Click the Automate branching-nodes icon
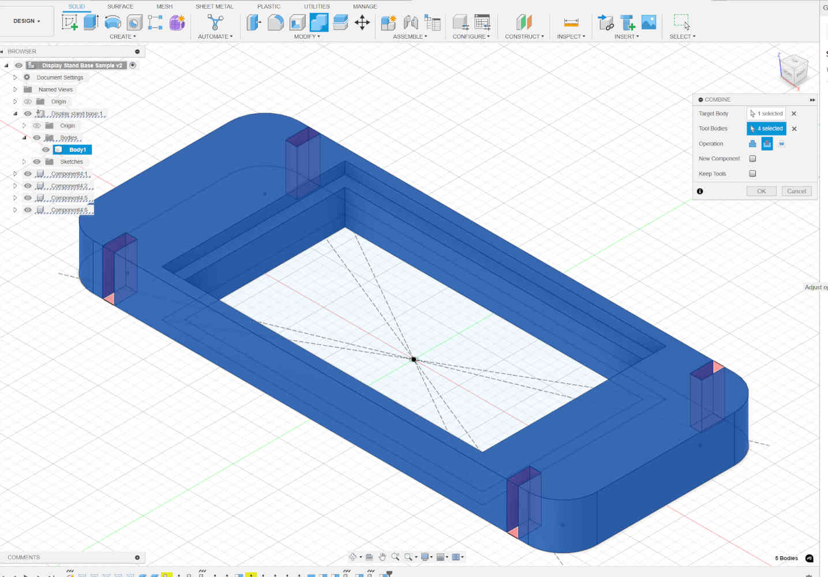The width and height of the screenshot is (828, 577). [215, 23]
